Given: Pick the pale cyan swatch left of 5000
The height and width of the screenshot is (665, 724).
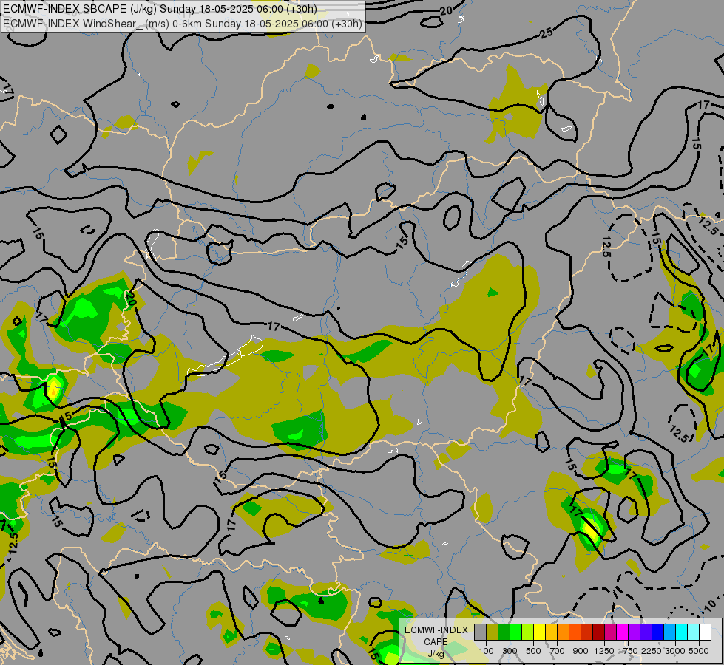Looking at the screenshot, I should [x=693, y=632].
